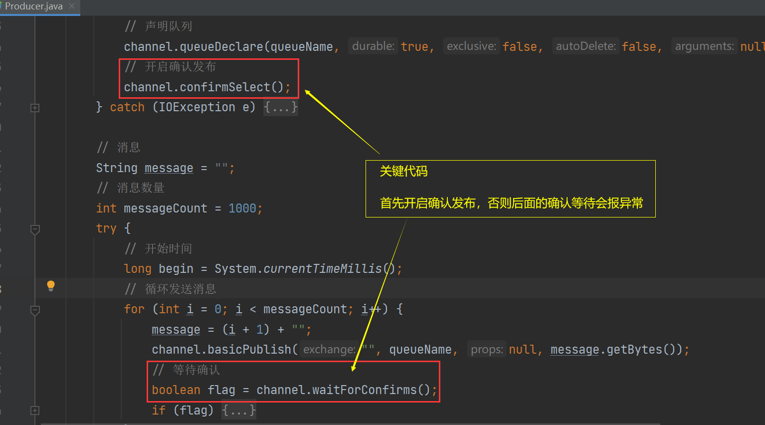Click the arguments: parameter hint
Screen dimensions: 765x425
[704, 46]
